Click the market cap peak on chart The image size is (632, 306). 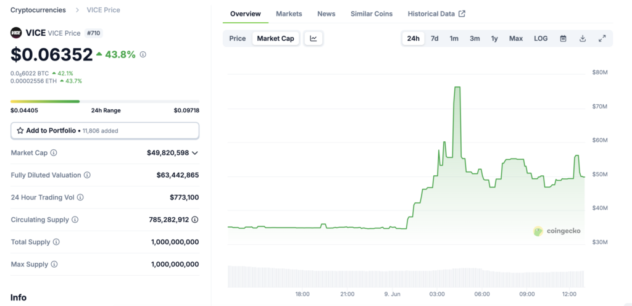[x=457, y=87]
